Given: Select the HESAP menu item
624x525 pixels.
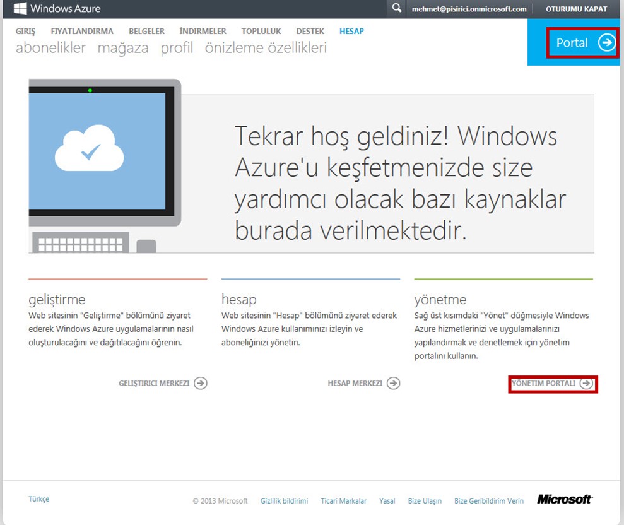Looking at the screenshot, I should click(351, 31).
